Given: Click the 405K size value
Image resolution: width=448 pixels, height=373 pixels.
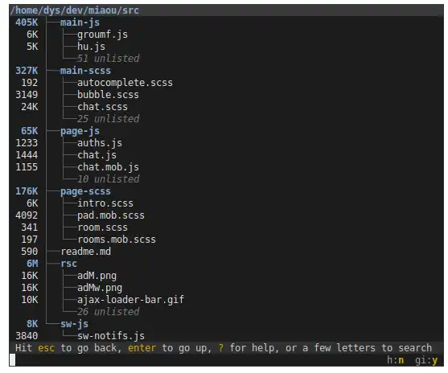Looking at the screenshot, I should point(27,23).
